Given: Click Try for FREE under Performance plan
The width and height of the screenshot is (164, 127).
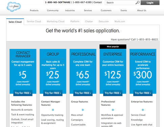Looking at the screenshot, I should tap(143, 93).
